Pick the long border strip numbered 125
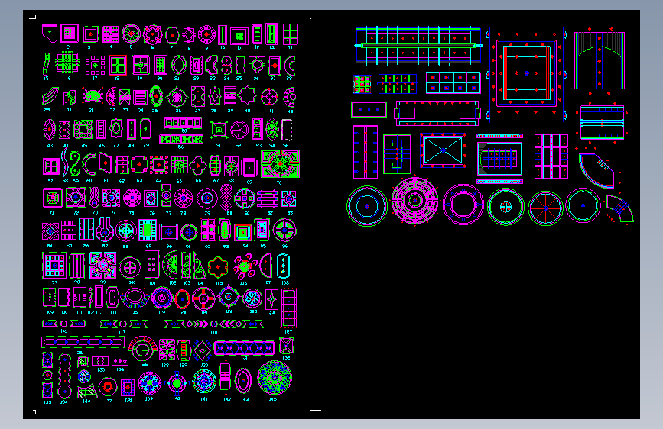This screenshot has height=429, width=663. click(83, 342)
